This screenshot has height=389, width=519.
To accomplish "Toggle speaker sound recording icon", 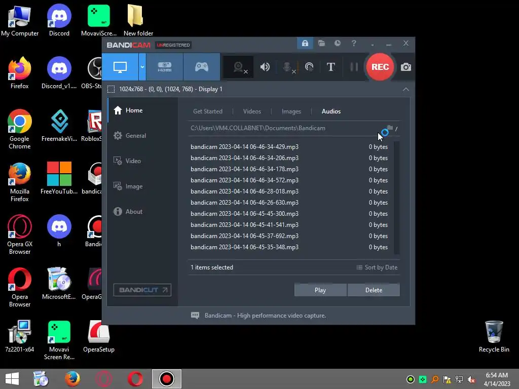I will [265, 67].
